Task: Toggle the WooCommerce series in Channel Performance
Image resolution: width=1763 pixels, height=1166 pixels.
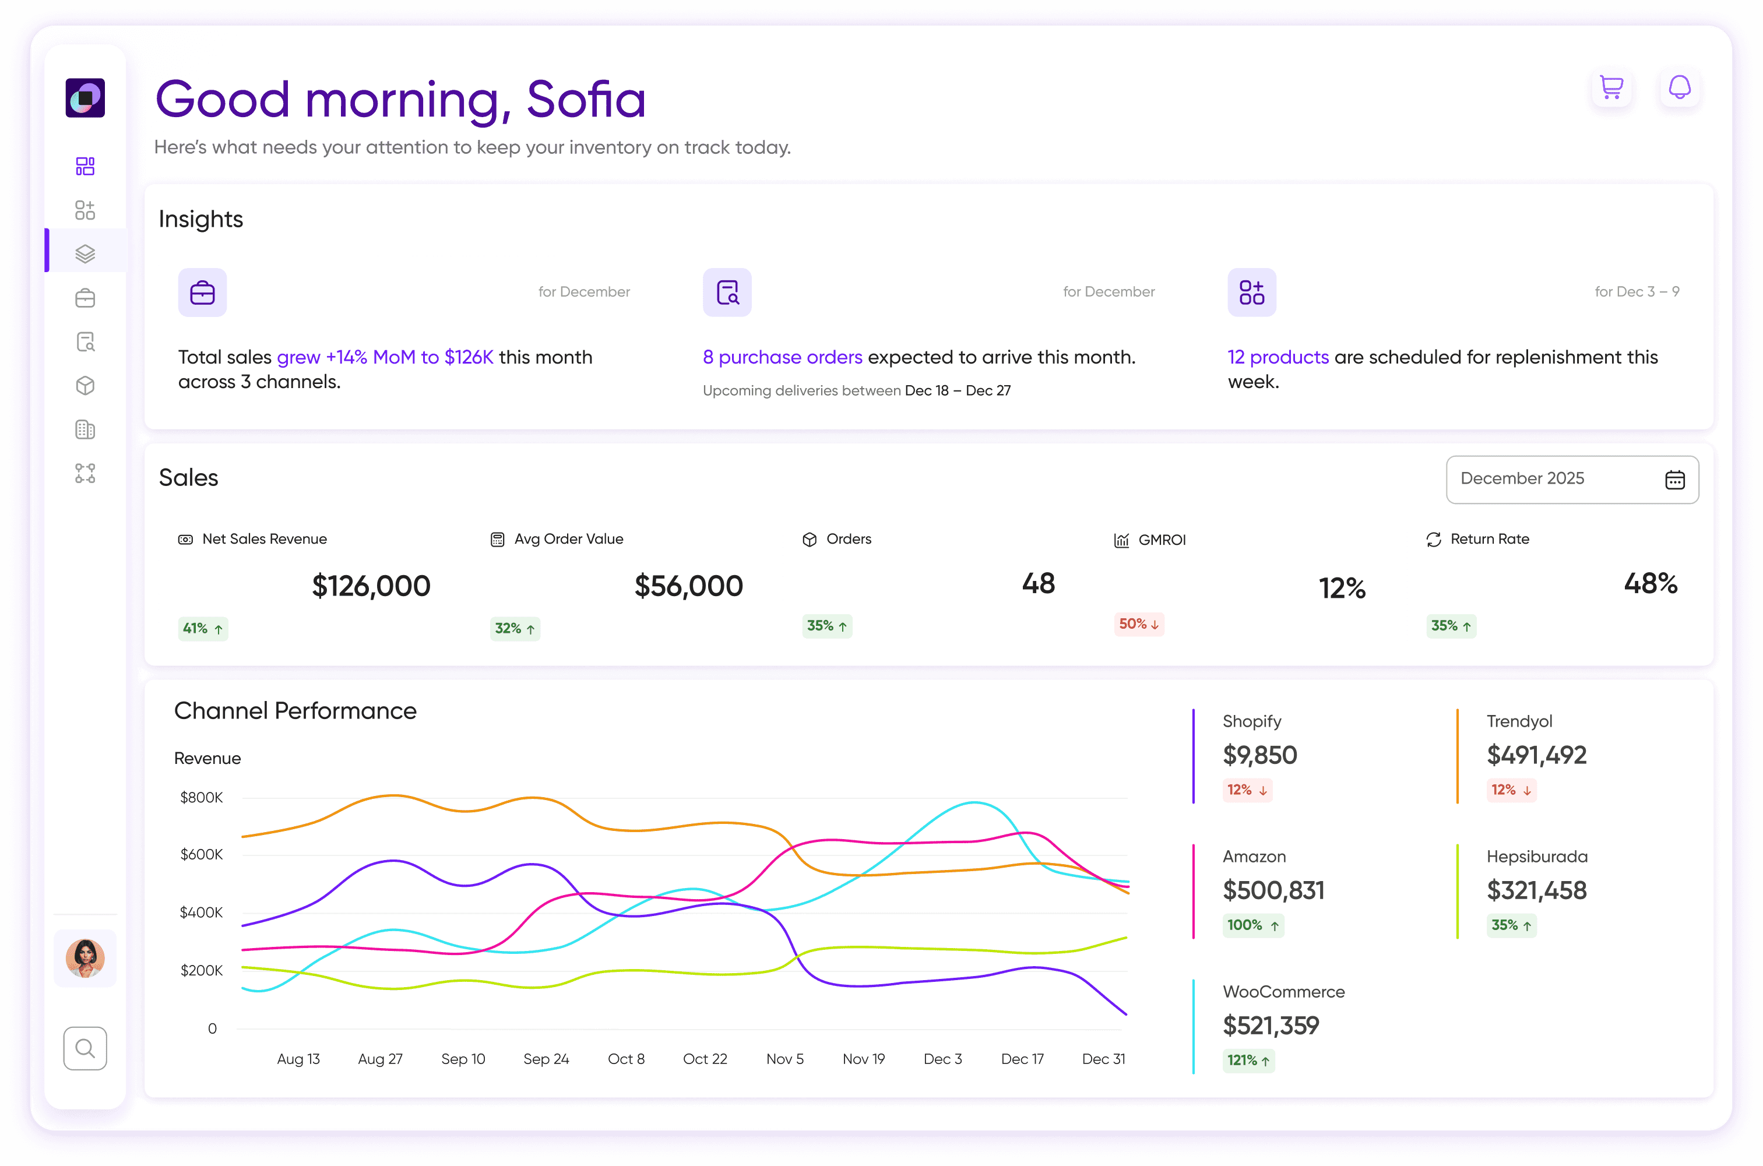Action: (1192, 1026)
